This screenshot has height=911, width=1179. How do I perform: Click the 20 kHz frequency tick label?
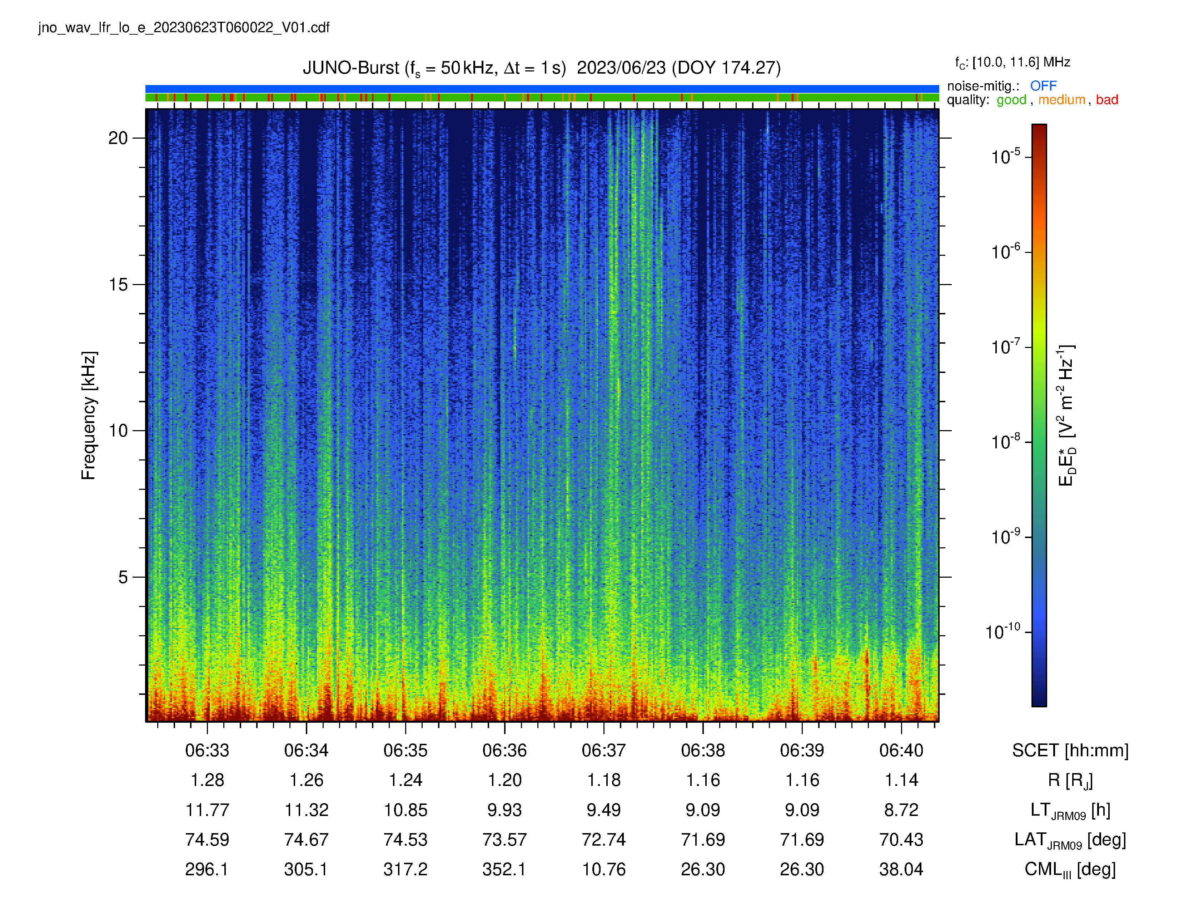point(118,138)
